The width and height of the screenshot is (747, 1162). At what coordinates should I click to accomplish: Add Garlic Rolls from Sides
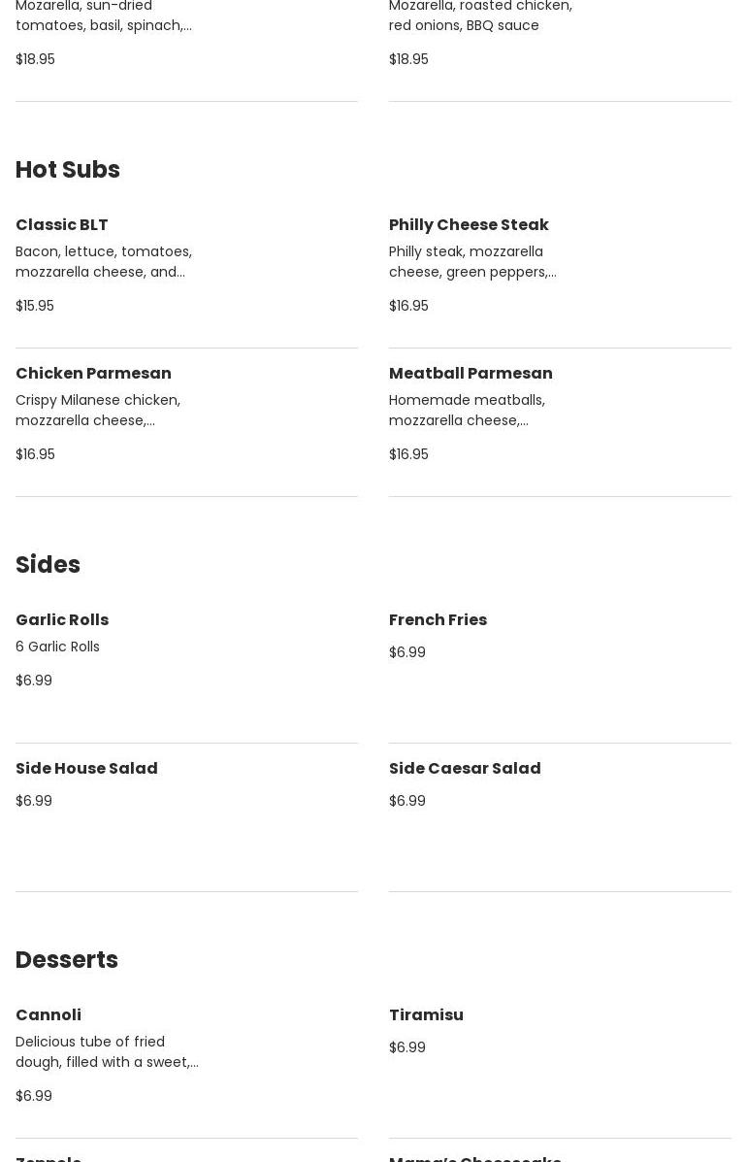[62, 619]
